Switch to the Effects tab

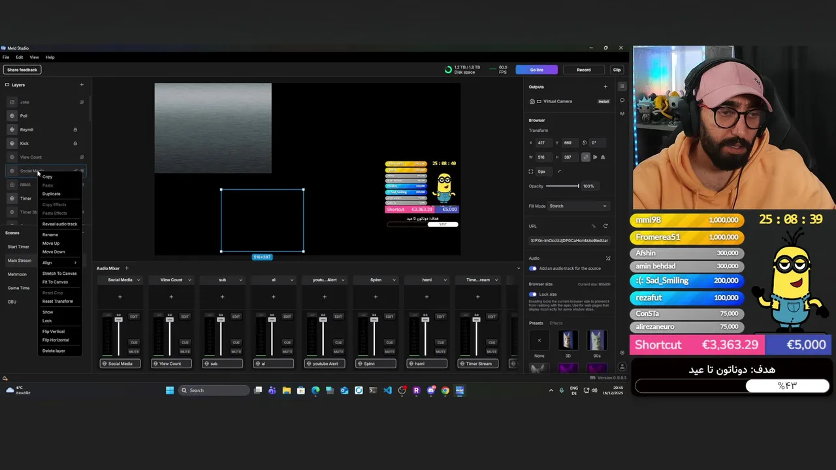pyautogui.click(x=556, y=323)
